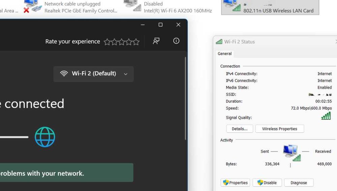Click the 'Enabled' media state value
The width and height of the screenshot is (337, 191).
point(325,87)
